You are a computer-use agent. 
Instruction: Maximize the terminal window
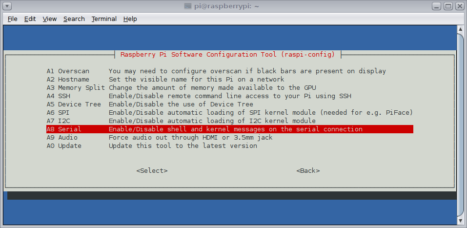click(448, 6)
